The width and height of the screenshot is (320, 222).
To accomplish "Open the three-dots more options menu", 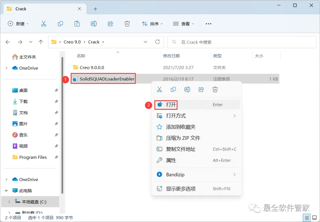I will (x=208, y=24).
